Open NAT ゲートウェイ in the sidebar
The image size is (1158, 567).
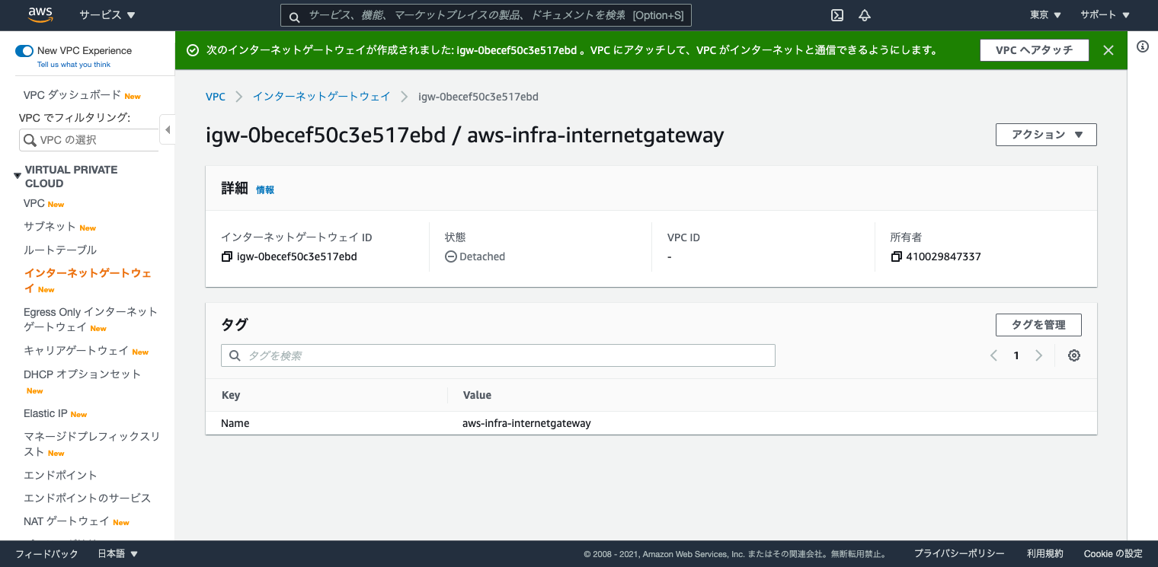(66, 521)
